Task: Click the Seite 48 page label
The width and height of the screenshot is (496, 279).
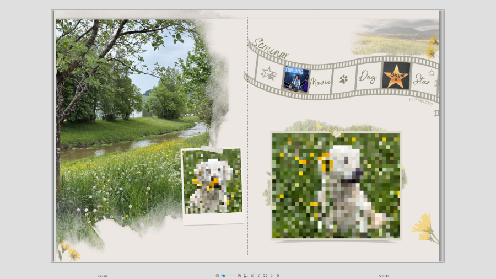Action: point(102,275)
